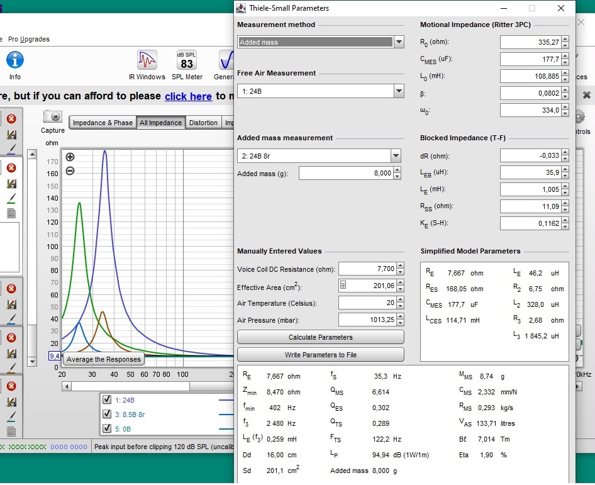The image size is (595, 485).
Task: Toggle the 3: 8.5B 8r trace checkbox
Action: click(107, 414)
